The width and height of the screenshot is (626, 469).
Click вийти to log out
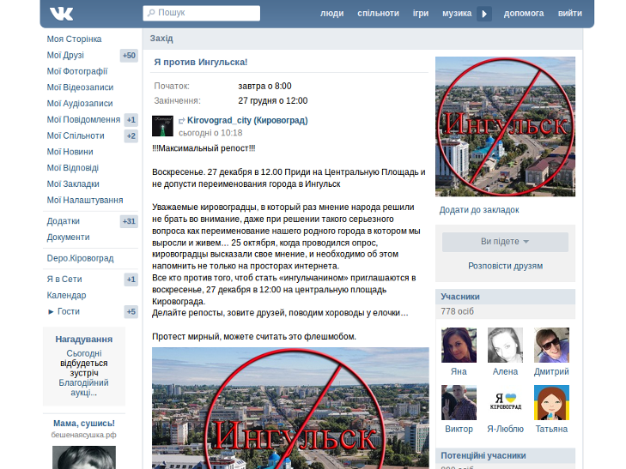[x=569, y=14]
